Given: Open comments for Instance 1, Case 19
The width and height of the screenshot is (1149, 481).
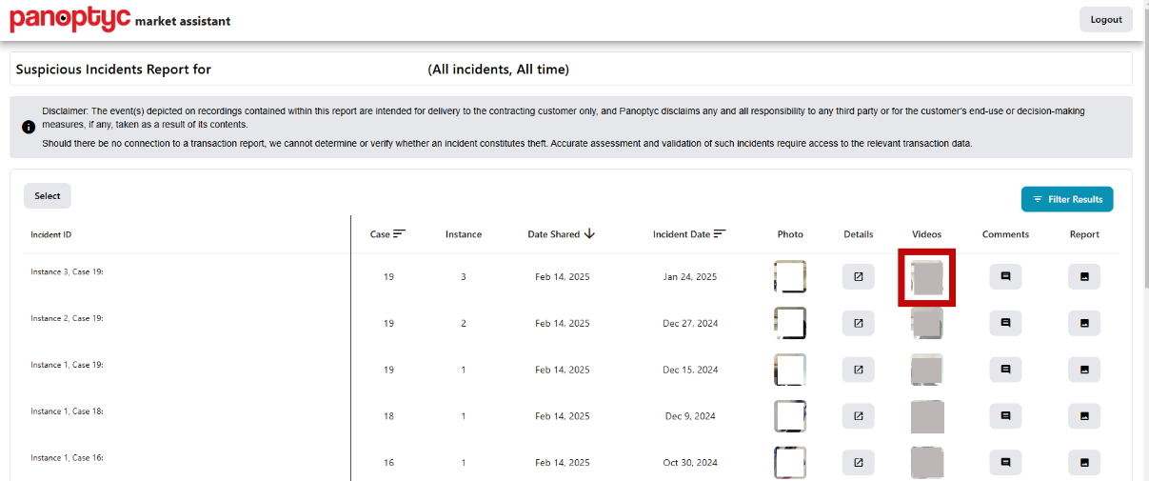Looking at the screenshot, I should pos(1005,370).
